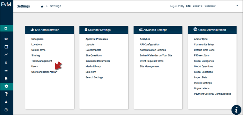243x115 pixels.
Task: Open Site Questions
Action: (x=94, y=55)
